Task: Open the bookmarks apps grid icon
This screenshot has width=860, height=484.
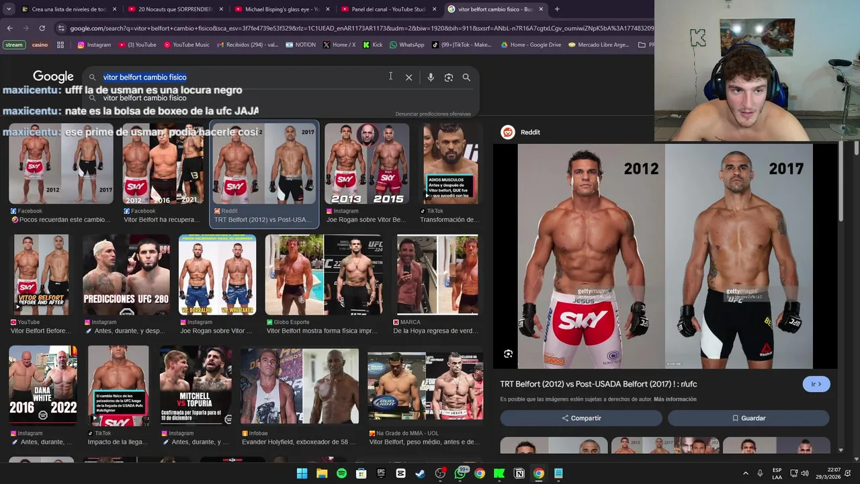Action: [x=60, y=45]
